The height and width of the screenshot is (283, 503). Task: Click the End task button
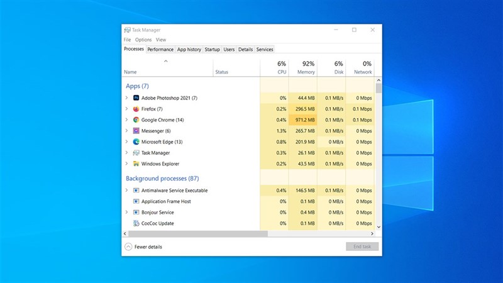[x=362, y=247]
